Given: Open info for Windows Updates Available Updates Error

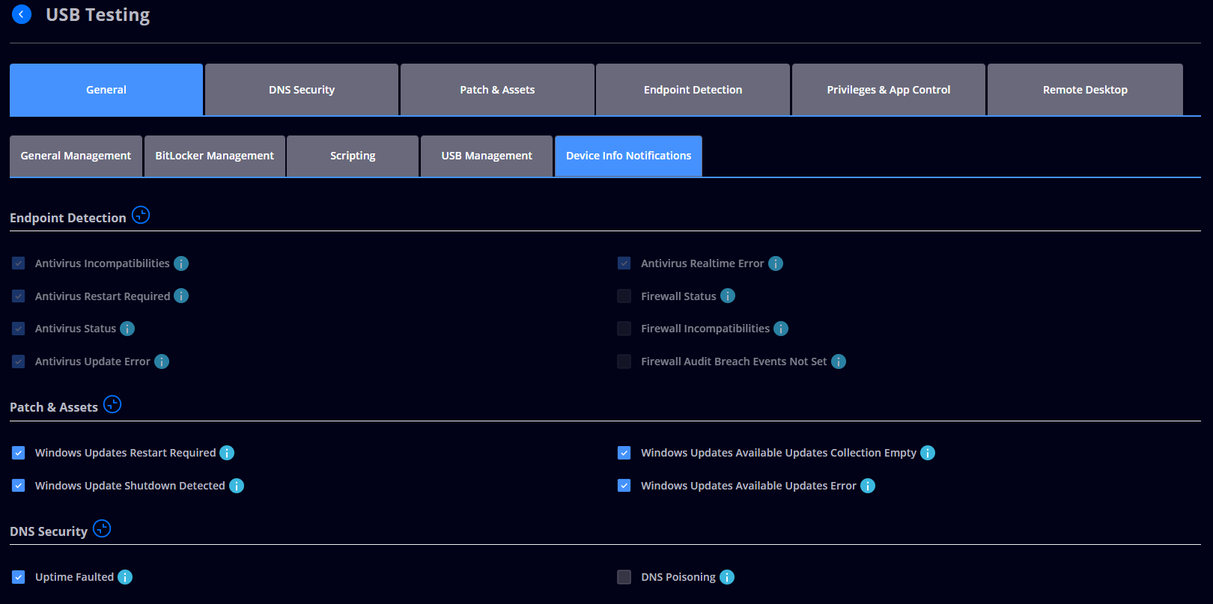Looking at the screenshot, I should (x=868, y=486).
